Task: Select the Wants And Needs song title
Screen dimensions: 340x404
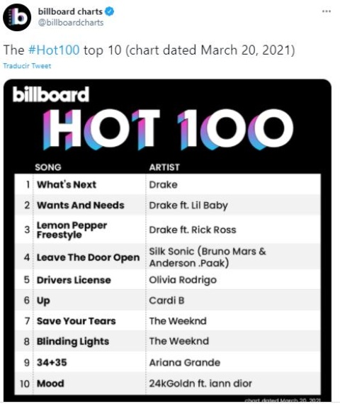Action: tap(80, 206)
